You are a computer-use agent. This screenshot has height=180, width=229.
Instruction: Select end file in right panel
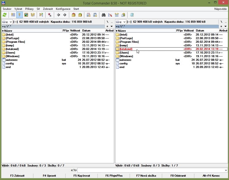click(172, 67)
